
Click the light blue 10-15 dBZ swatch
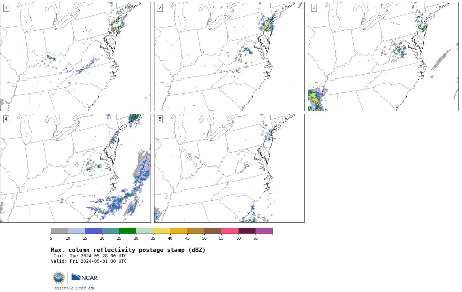click(x=77, y=231)
